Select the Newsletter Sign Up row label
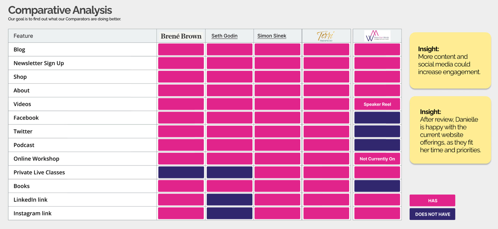The height and width of the screenshot is (229, 498). pos(39,63)
